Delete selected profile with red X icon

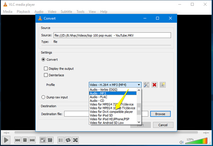point(154,85)
